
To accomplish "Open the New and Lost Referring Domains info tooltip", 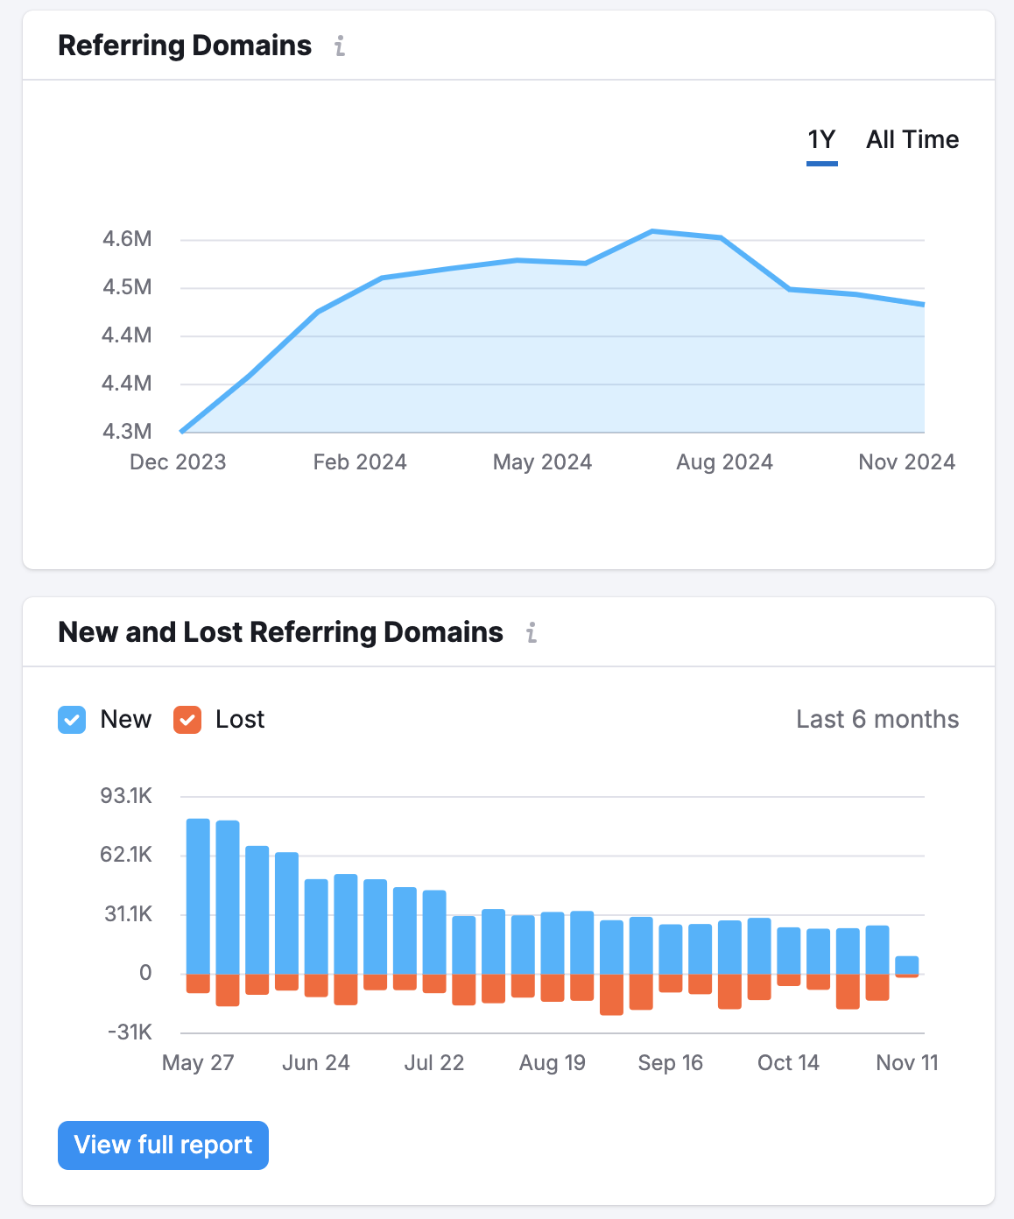I will click(532, 633).
